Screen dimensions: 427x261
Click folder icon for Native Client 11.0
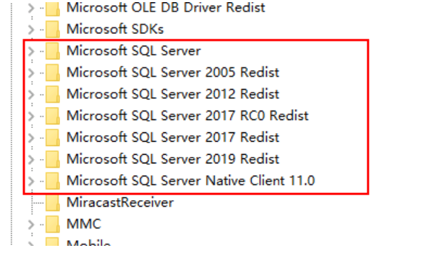click(x=53, y=181)
